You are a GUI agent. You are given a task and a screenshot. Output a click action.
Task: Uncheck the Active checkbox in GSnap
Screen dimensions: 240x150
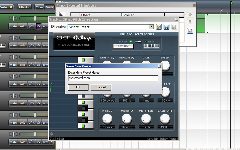point(53,26)
